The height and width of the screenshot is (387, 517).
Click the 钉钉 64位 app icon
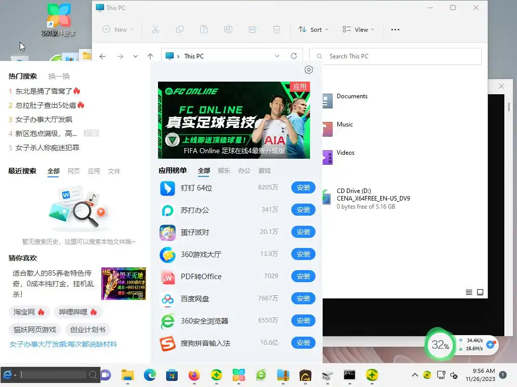point(168,188)
